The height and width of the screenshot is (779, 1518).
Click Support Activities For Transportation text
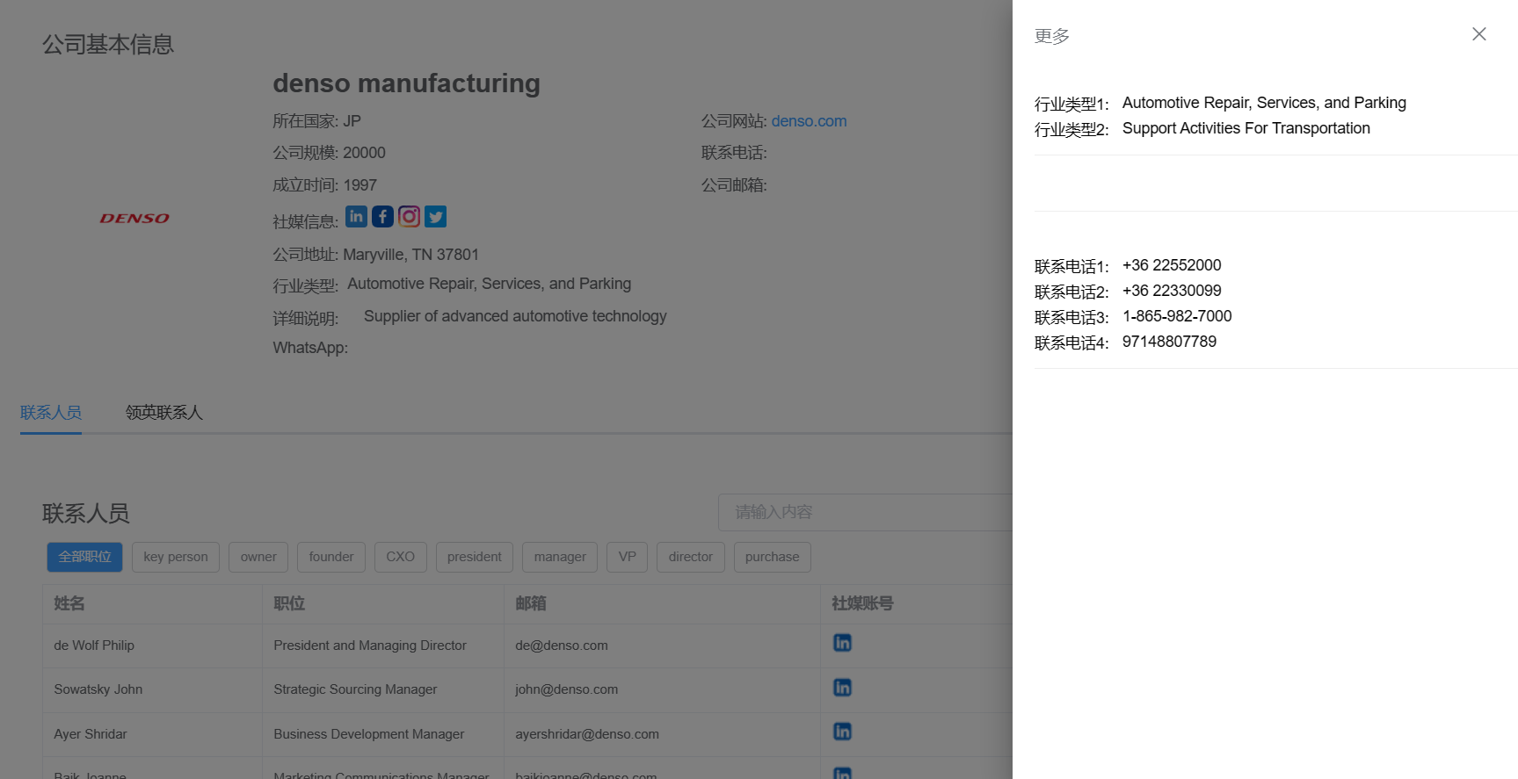click(1246, 128)
